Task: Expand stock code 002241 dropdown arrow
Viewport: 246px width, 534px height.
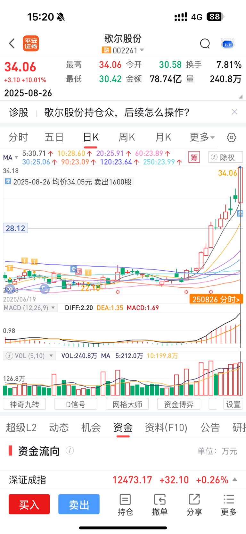Action: (x=142, y=50)
